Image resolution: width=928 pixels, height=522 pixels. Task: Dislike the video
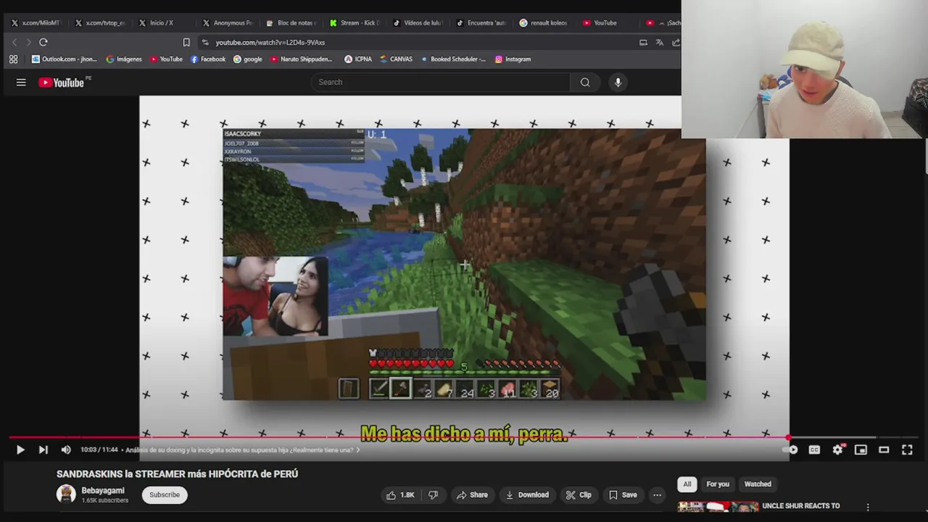[433, 495]
